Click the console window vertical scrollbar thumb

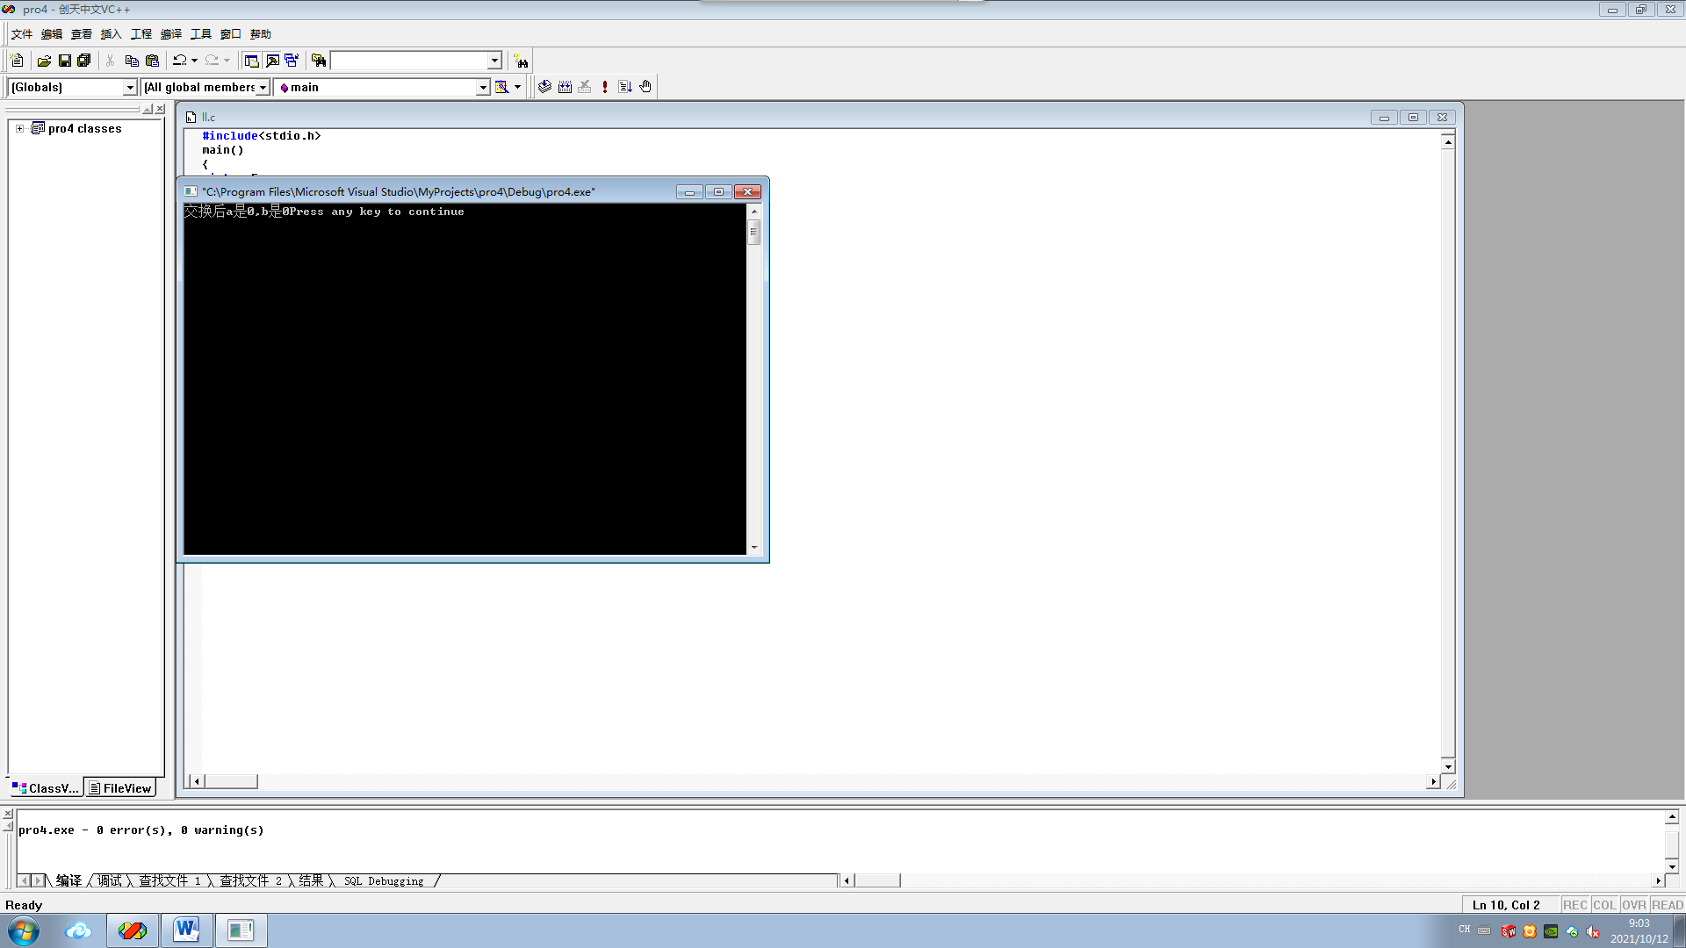click(753, 232)
